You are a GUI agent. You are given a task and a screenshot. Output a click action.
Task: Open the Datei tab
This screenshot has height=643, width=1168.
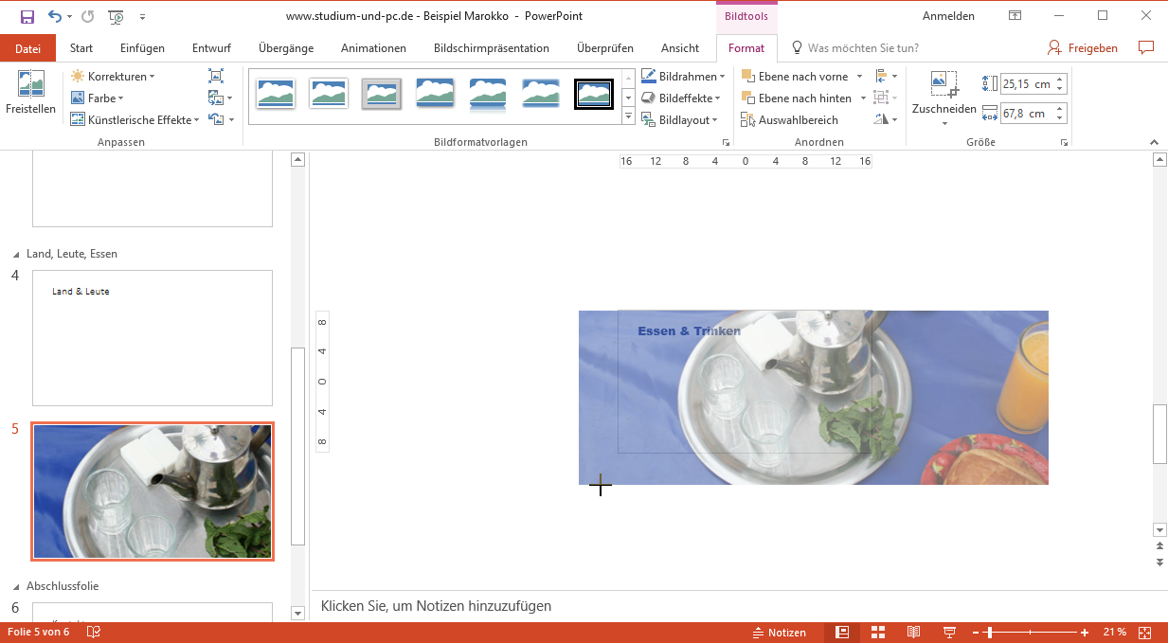(x=28, y=48)
